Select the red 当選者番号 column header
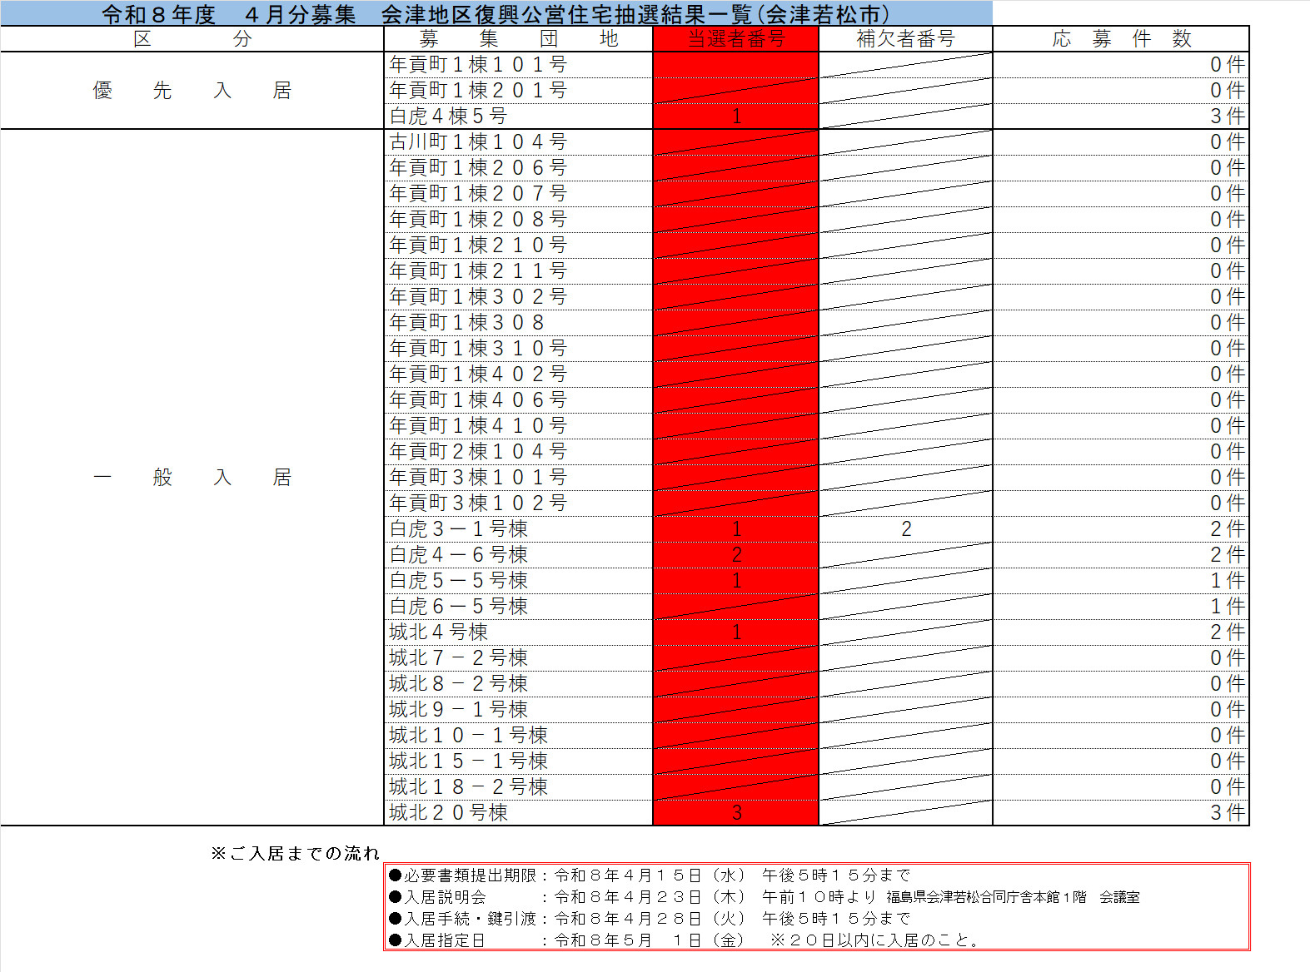The image size is (1310, 972). tap(736, 39)
